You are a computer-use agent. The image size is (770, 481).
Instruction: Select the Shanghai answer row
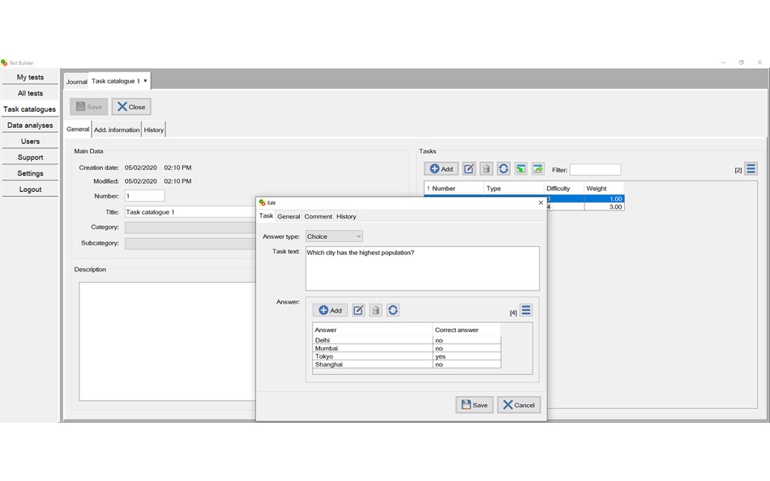pos(407,364)
